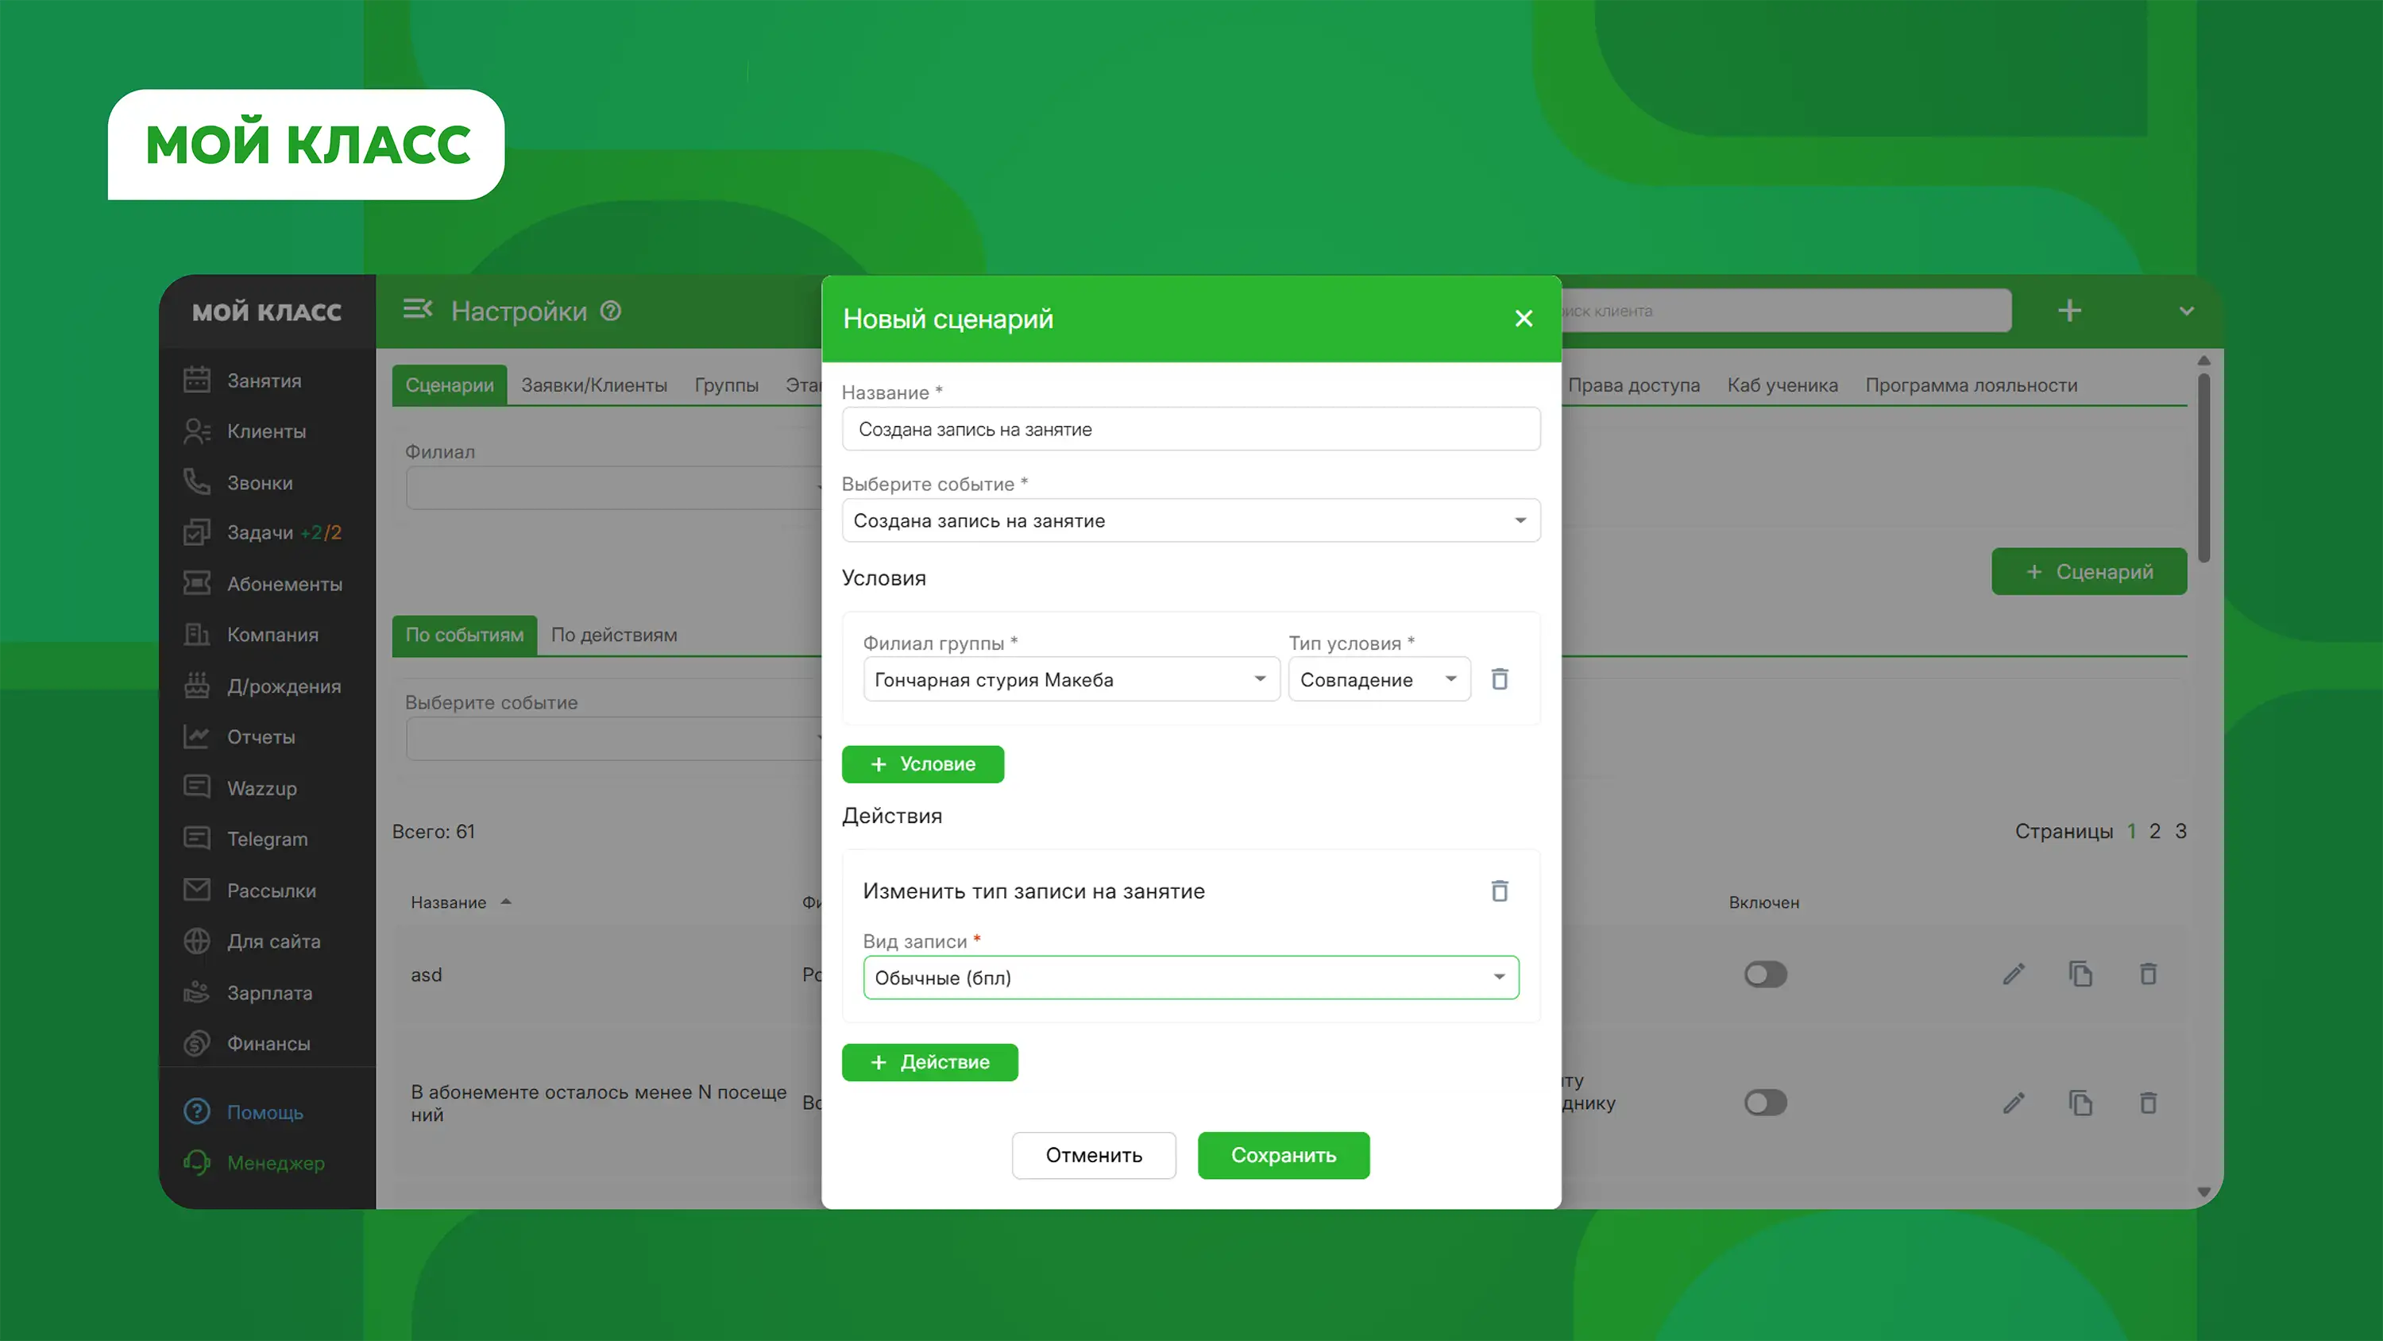
Task: Click the Сохранить button
Action: click(1283, 1155)
